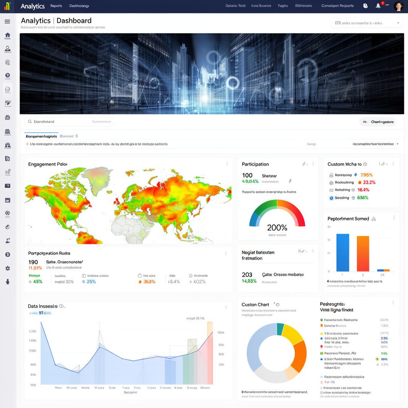Click the edit pencil on the Custom chart panel
This screenshot has height=408, width=408.
pos(384,163)
